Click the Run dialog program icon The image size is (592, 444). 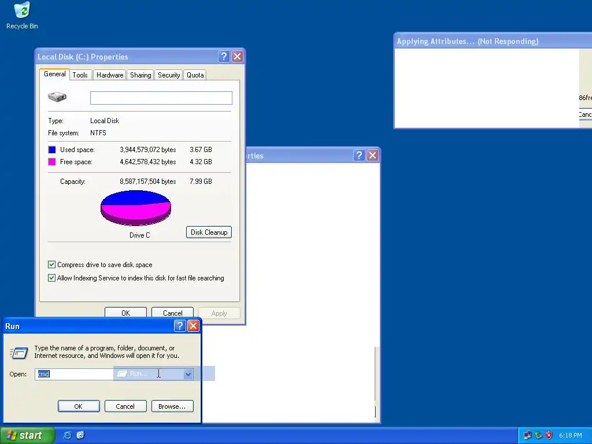click(19, 353)
